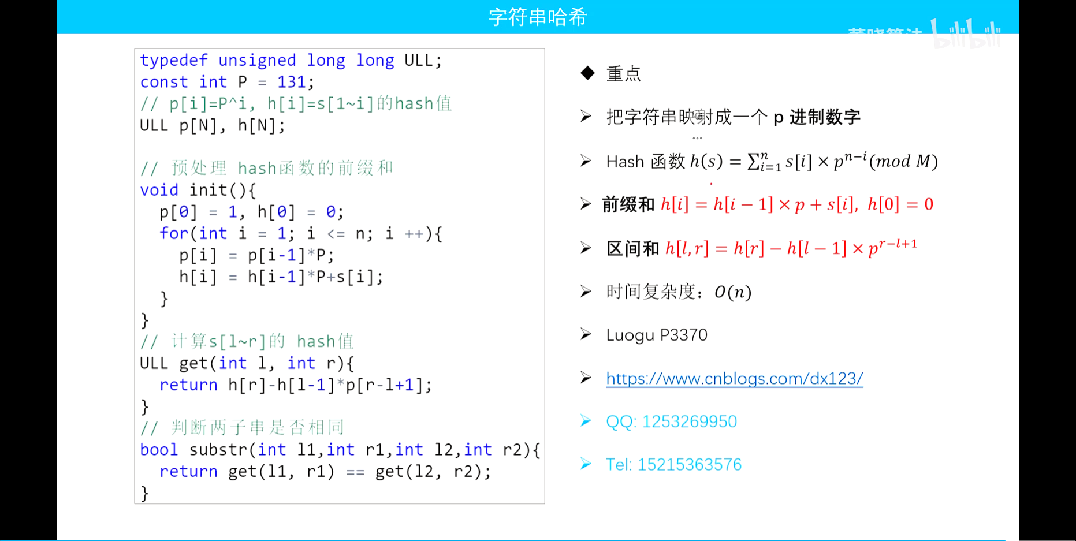Viewport: 1076px width, 541px height.
Task: Click the diamond bullet beside 重点
Action: [x=587, y=73]
